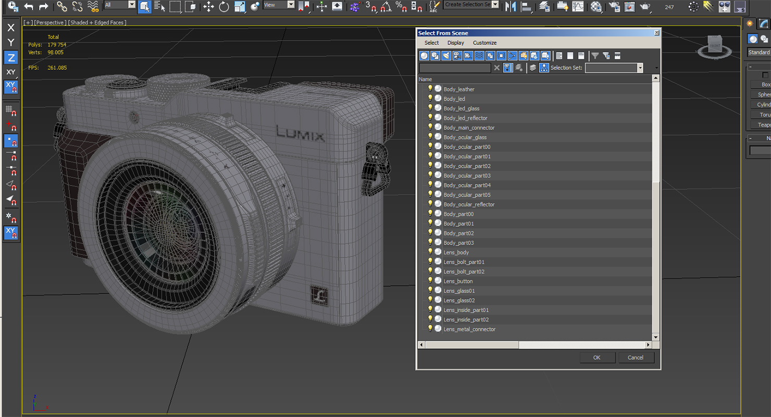This screenshot has height=417, width=771.
Task: Activate the Select and Move tool
Action: [x=209, y=6]
